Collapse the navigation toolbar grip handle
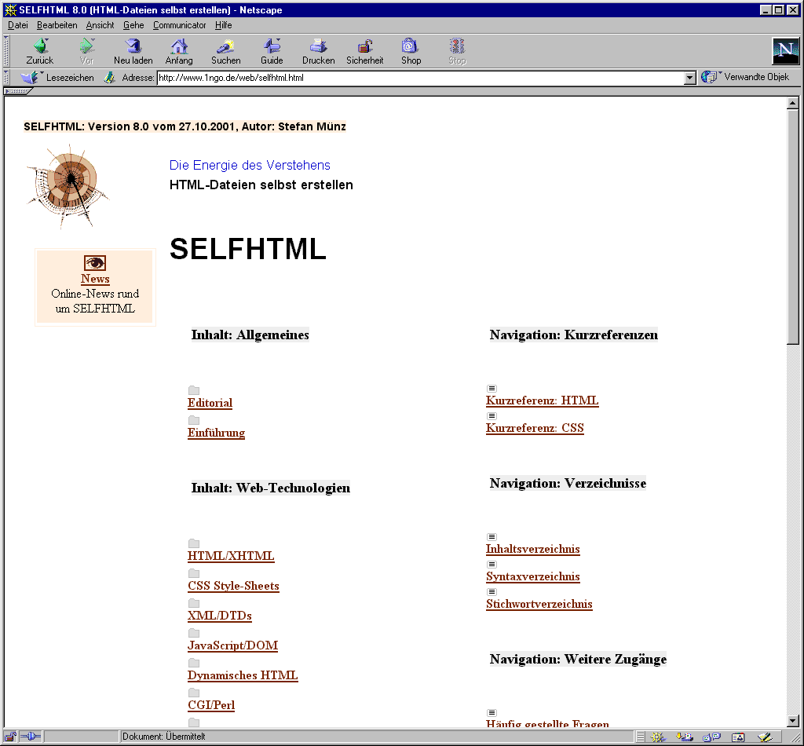804x746 pixels. 6,50
